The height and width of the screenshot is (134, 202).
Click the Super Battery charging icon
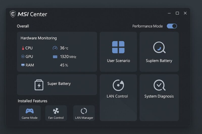coord(39,85)
